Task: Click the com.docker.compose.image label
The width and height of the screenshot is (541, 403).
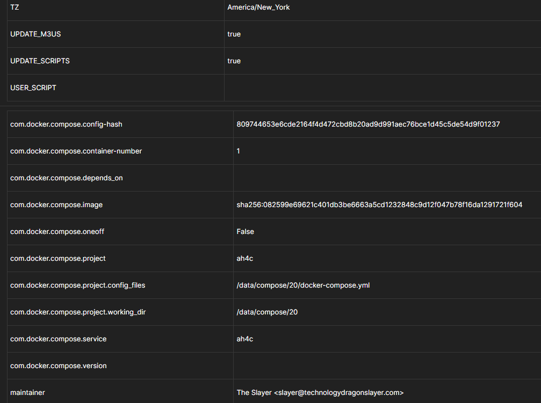Action: pos(56,205)
